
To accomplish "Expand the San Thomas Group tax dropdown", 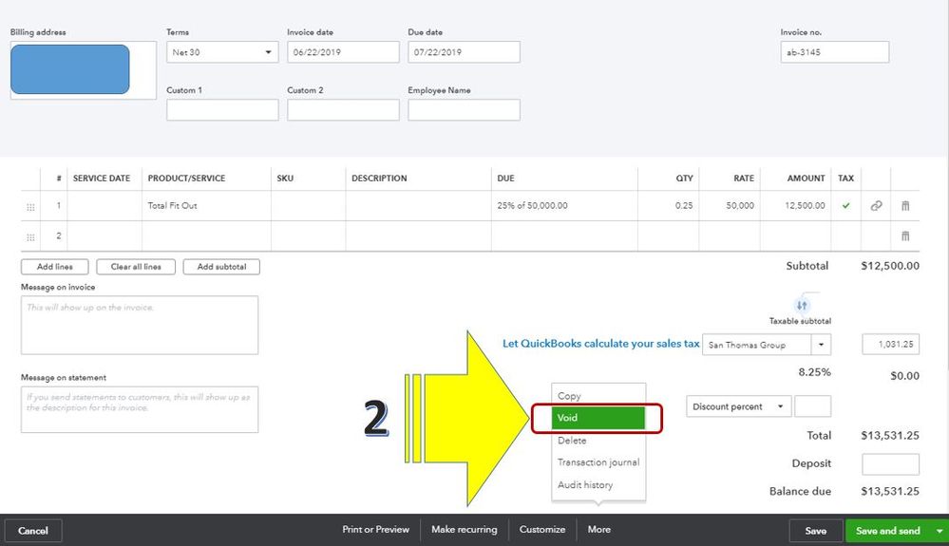I will [x=821, y=345].
